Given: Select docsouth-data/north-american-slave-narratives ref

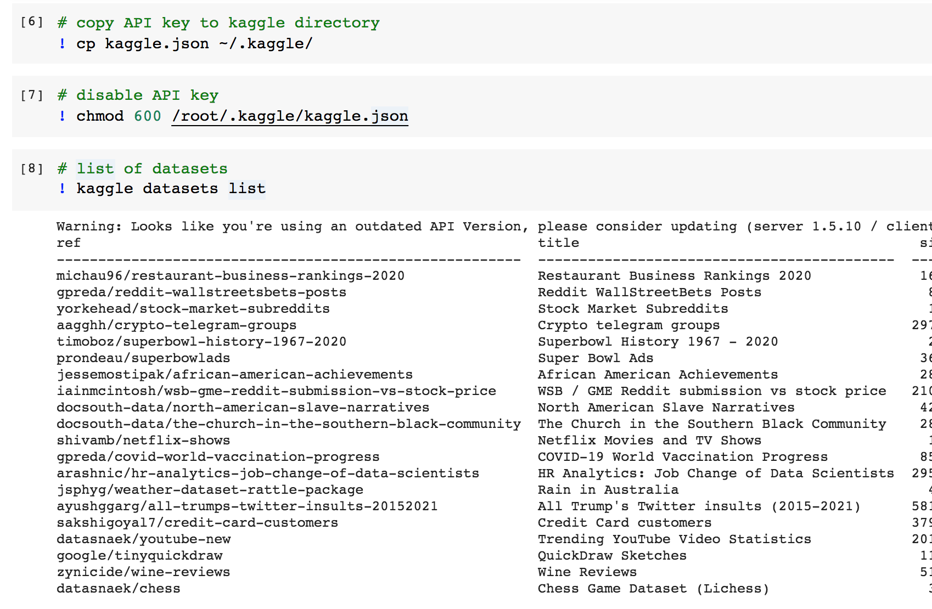Looking at the screenshot, I should click(243, 407).
